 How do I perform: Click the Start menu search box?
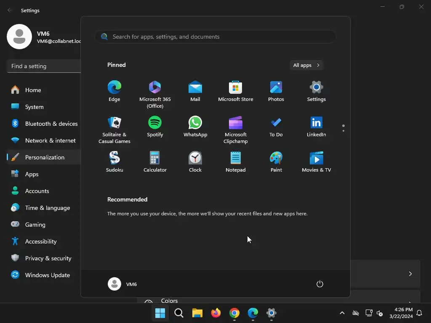pyautogui.click(x=215, y=37)
